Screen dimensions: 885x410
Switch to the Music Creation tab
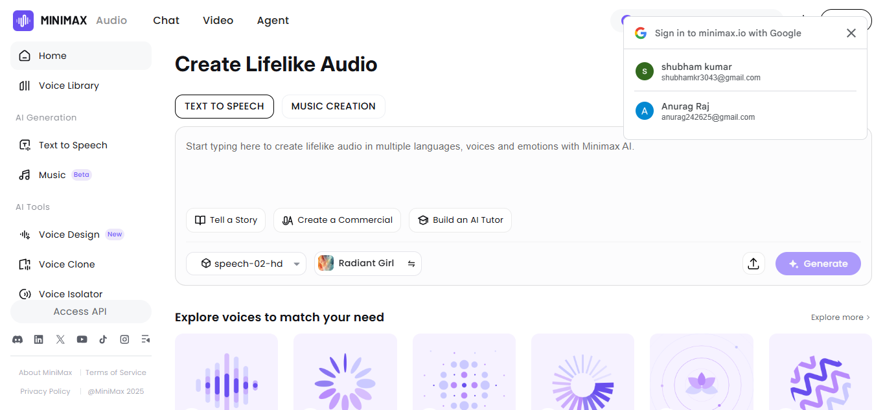coord(333,106)
